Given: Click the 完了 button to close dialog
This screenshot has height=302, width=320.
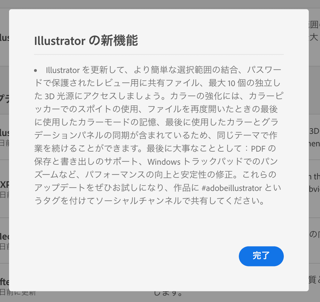Looking at the screenshot, I should 261,256.
